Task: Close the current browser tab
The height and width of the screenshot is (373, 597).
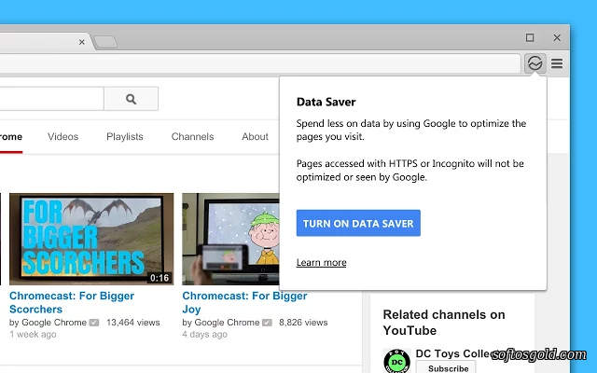Action: [81, 42]
